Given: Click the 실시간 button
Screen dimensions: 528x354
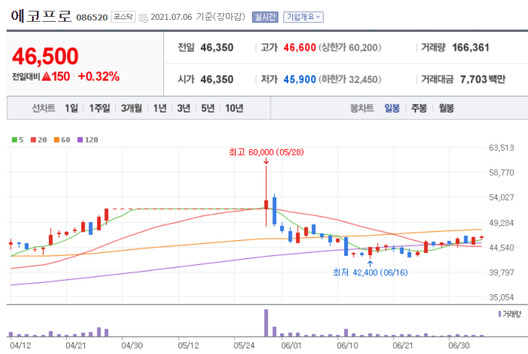Looking at the screenshot, I should click(x=265, y=17).
